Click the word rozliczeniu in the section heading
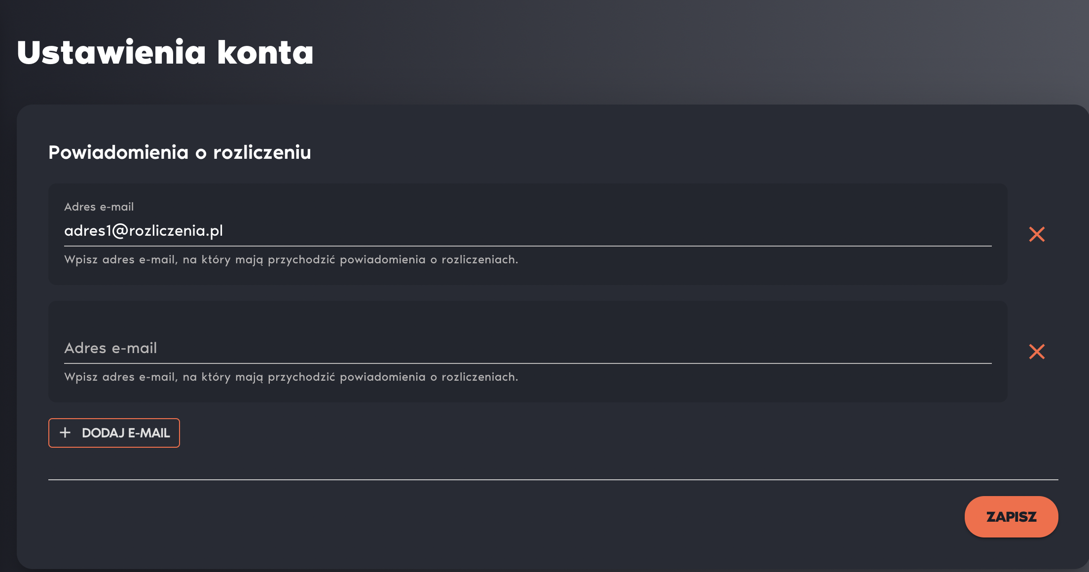 click(262, 152)
